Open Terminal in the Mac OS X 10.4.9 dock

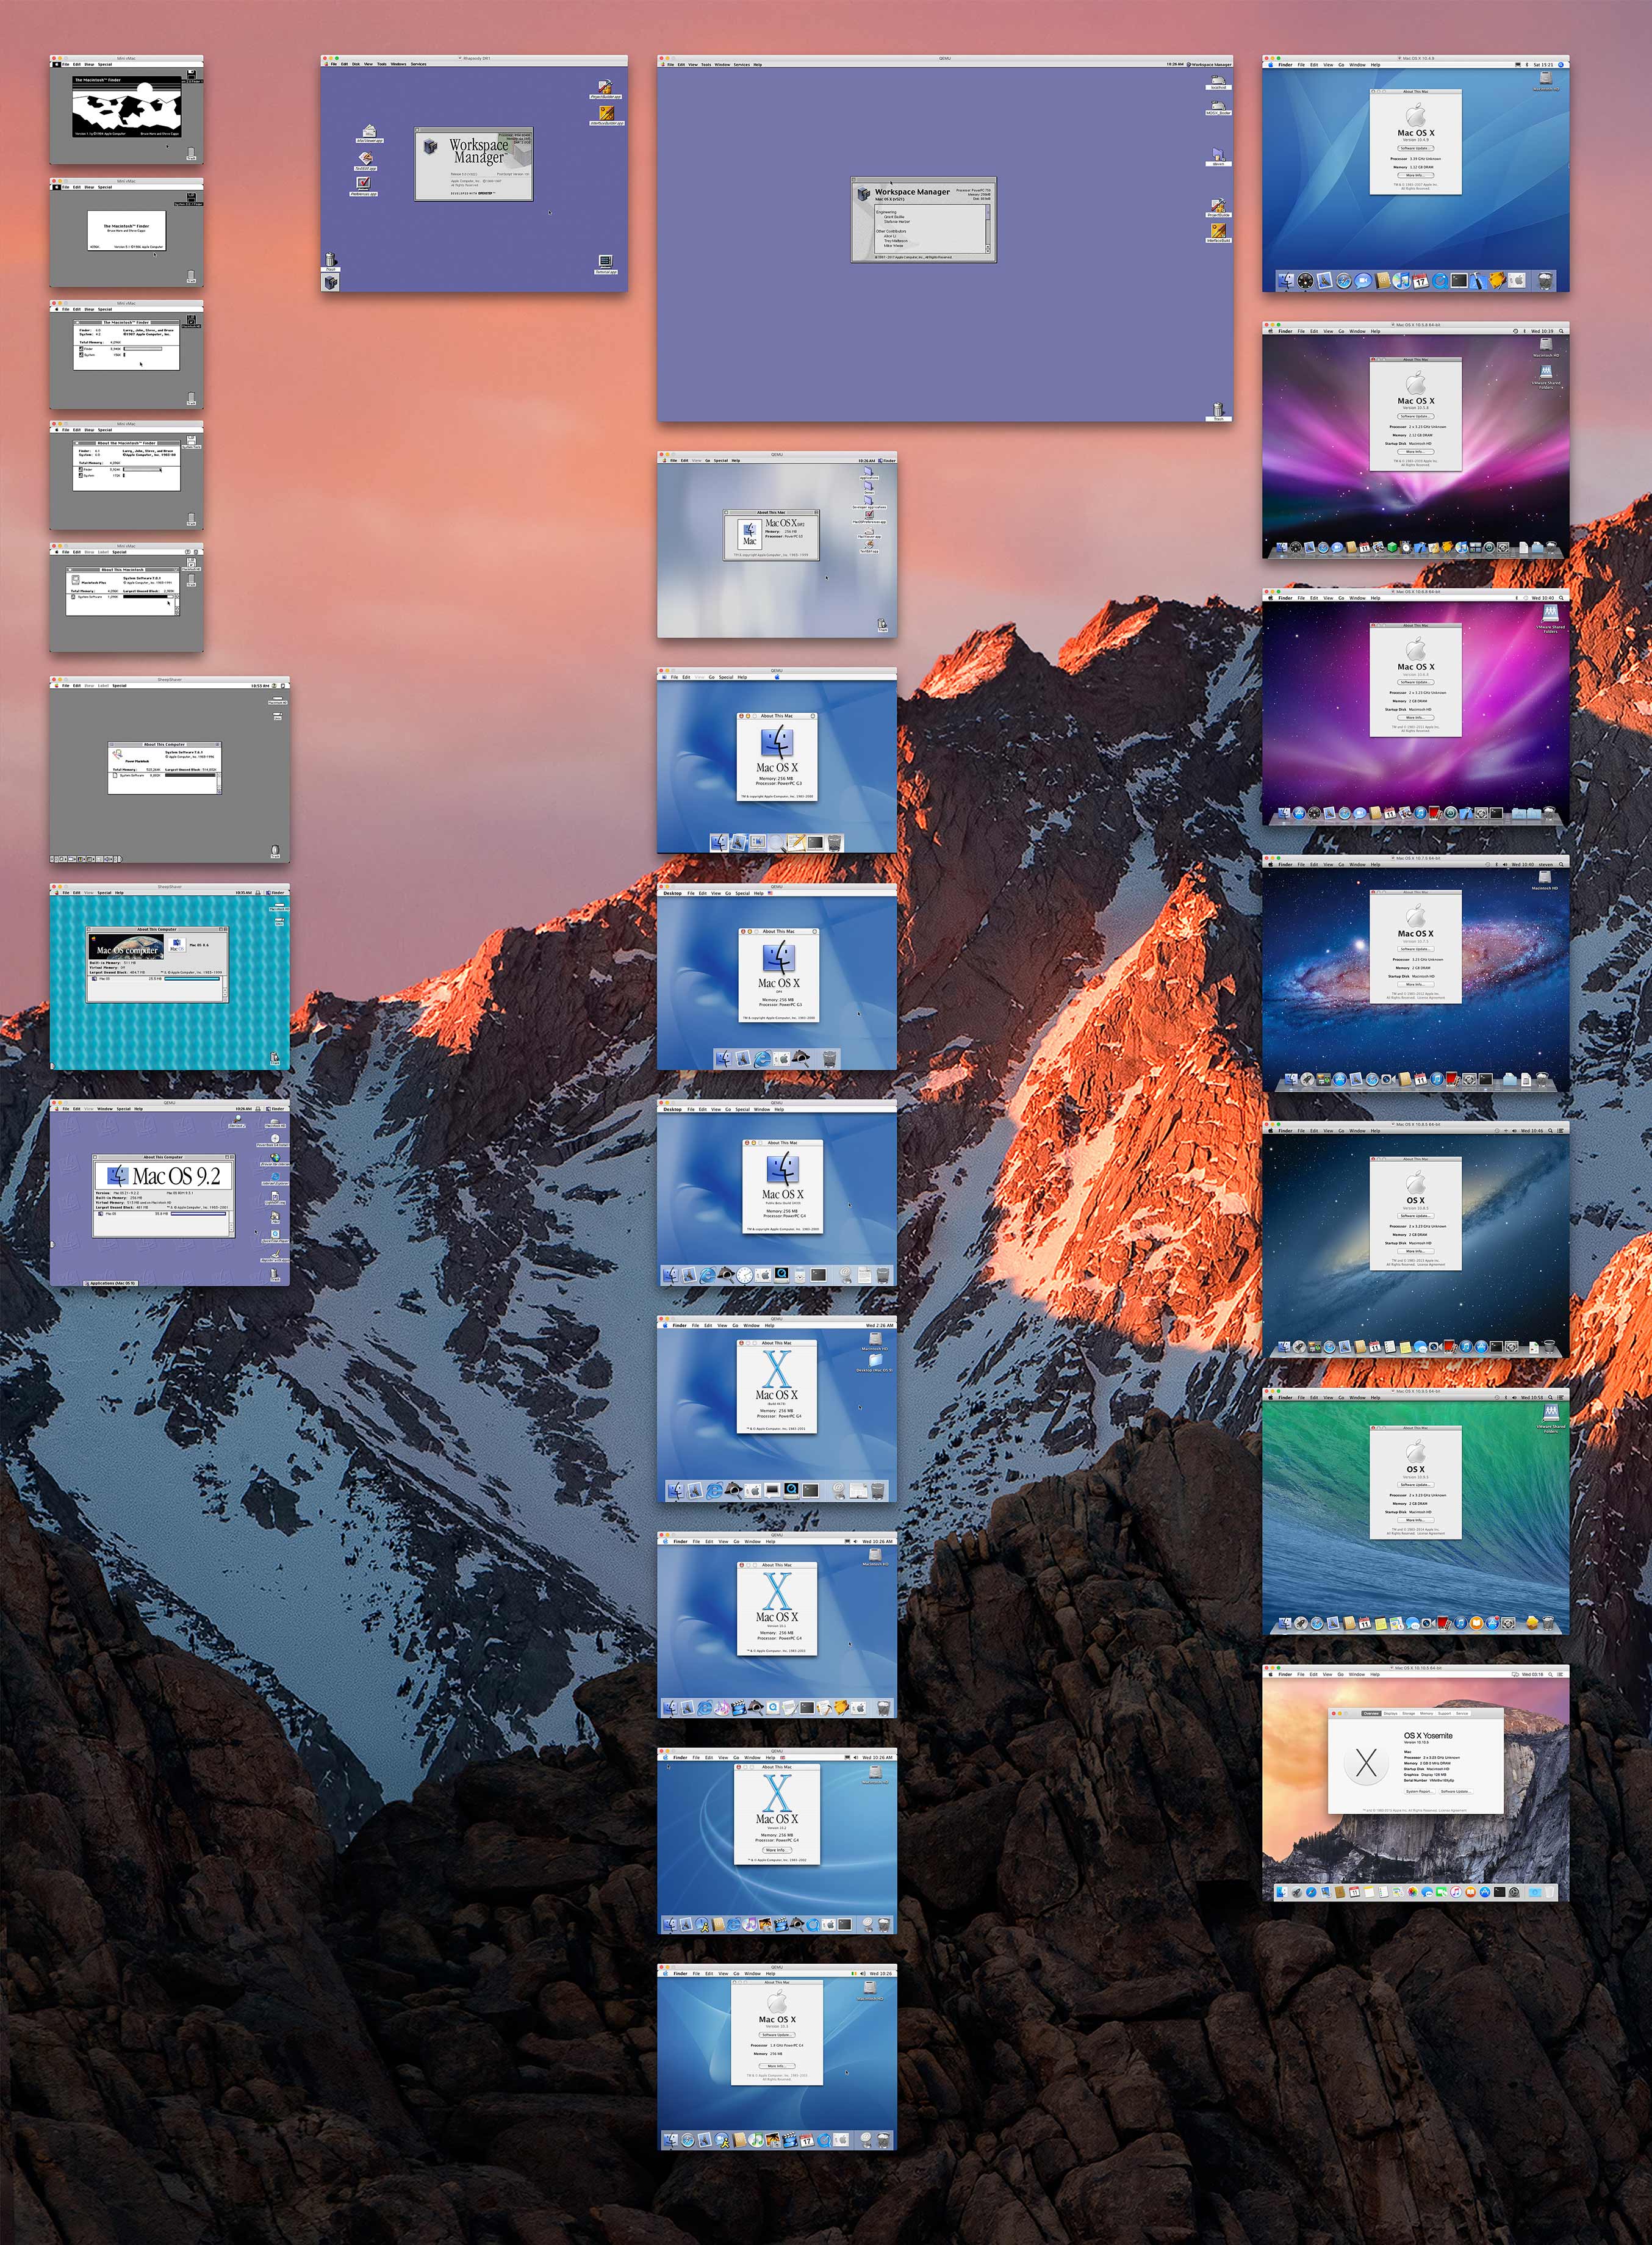tap(1459, 281)
